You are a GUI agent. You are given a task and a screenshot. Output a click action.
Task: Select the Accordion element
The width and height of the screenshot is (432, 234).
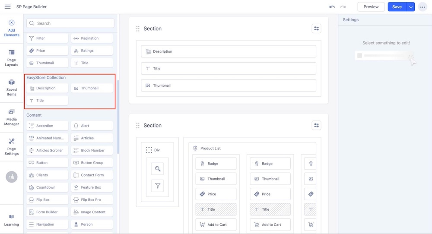47,126
